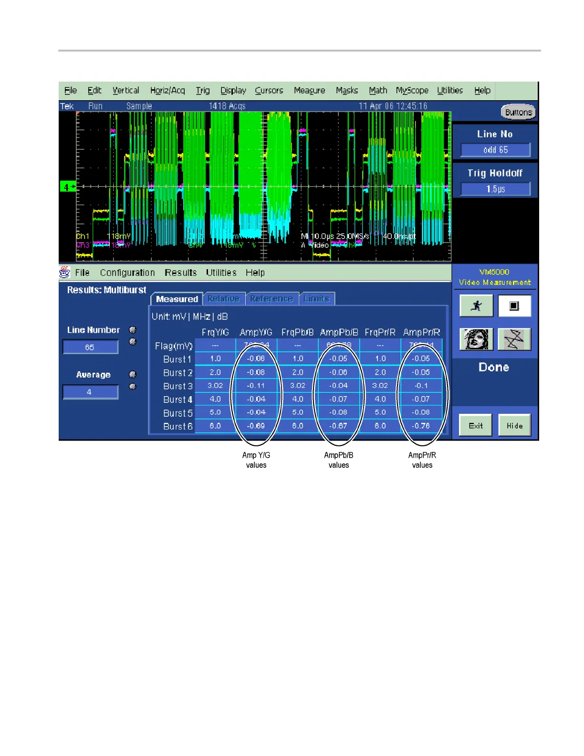Image resolution: width=584 pixels, height=756 pixels.
Task: Open the oscilloscope File menu
Action: click(x=71, y=90)
